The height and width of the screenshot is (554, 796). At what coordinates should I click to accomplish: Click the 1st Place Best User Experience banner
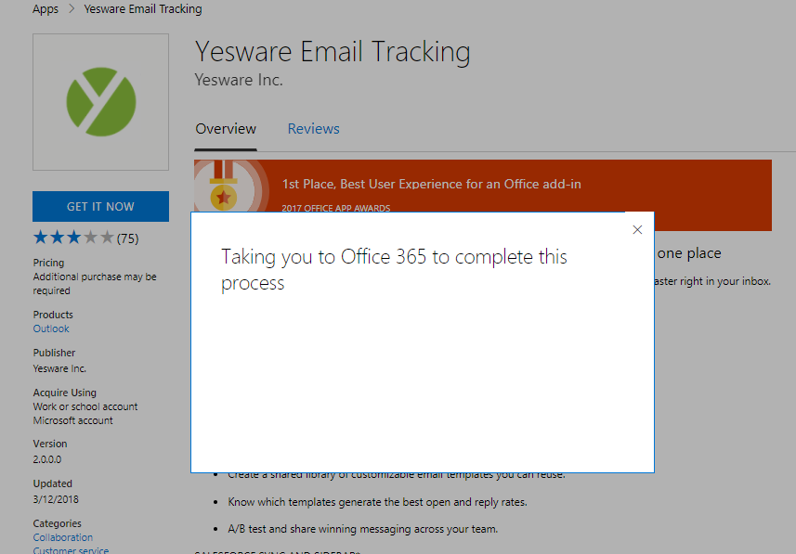click(431, 184)
